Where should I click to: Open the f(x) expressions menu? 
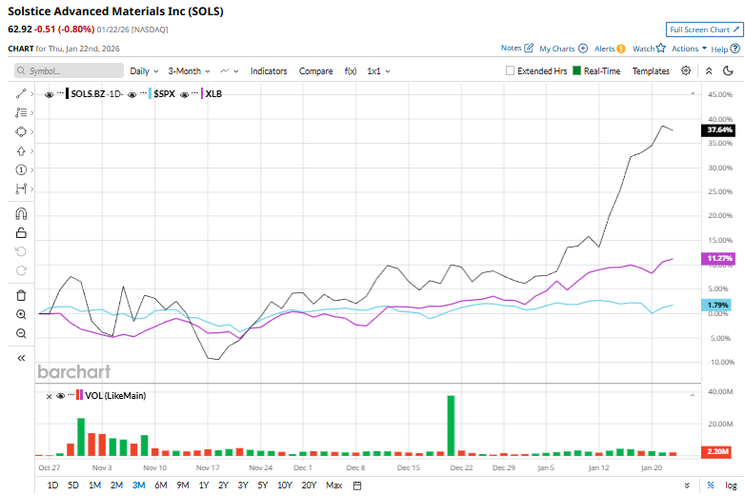[x=351, y=70]
